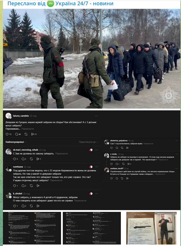The image size is (181, 246).
Task: Open bottom-left comments screenshot thumbnail
Action: [32, 228]
